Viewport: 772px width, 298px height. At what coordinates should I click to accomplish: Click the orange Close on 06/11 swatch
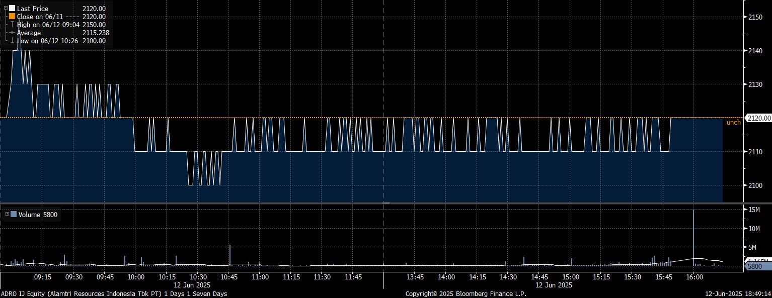tap(12, 17)
